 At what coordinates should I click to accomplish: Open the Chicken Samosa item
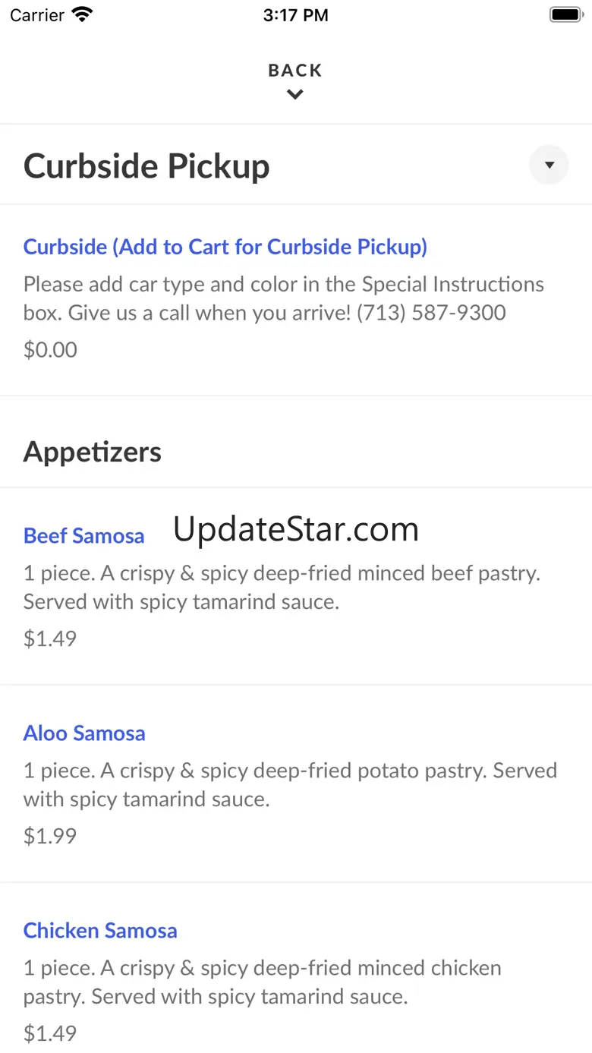100,931
